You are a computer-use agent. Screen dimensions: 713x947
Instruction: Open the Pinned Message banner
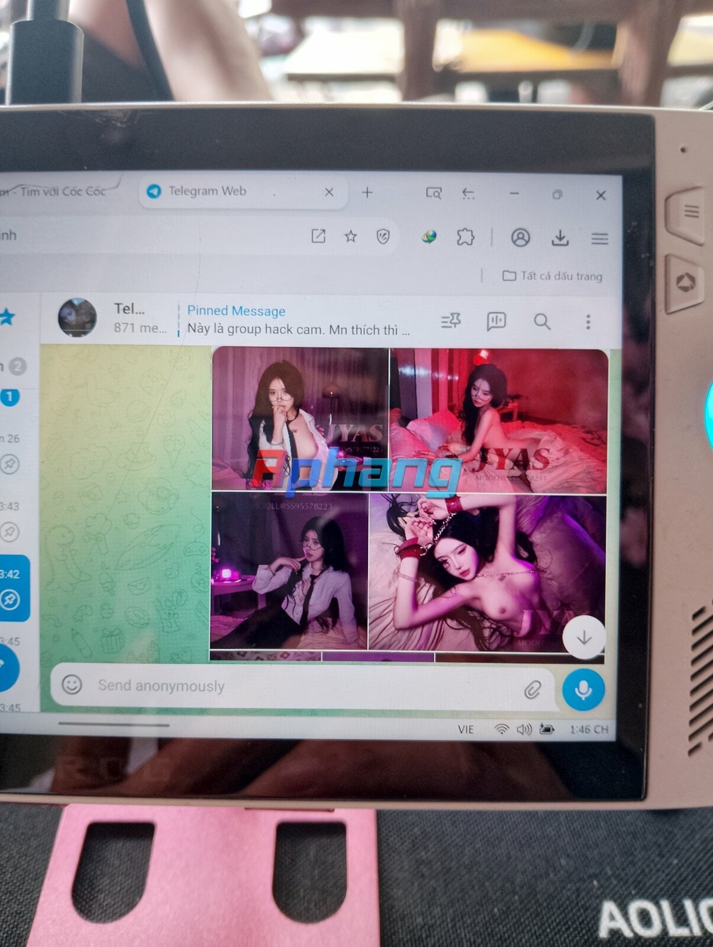point(298,320)
